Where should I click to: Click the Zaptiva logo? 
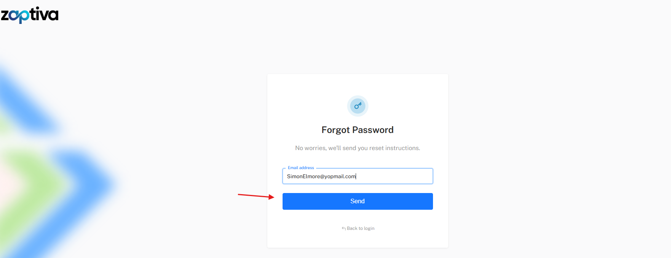click(30, 15)
